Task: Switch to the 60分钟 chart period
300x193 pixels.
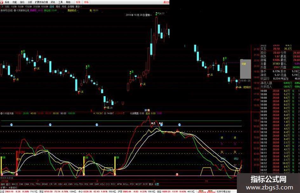Action: (44, 7)
